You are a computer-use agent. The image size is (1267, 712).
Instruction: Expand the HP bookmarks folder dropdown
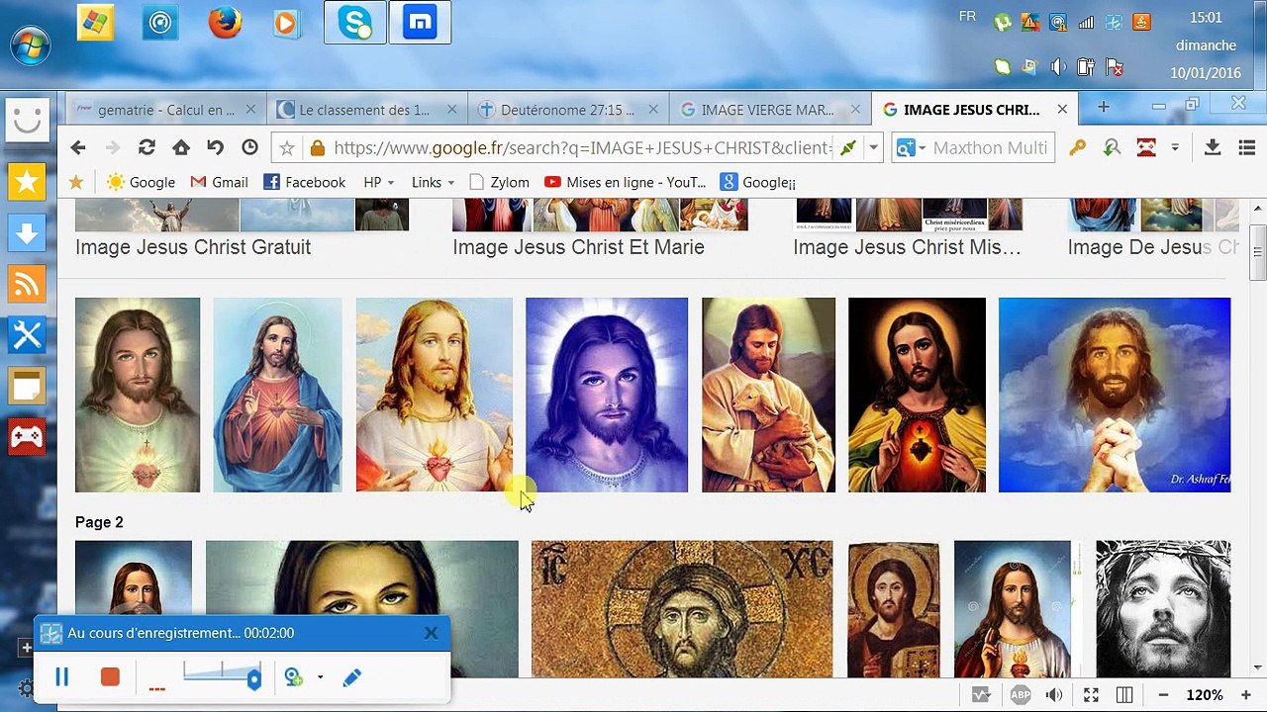pos(379,182)
